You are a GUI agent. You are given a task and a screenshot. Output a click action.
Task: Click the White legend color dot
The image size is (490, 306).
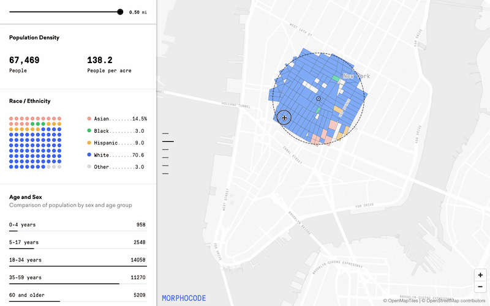coord(89,155)
